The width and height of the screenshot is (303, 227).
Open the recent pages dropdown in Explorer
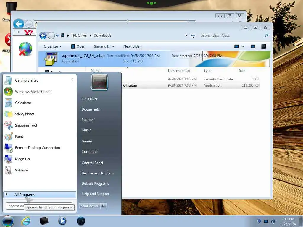coord(57,36)
